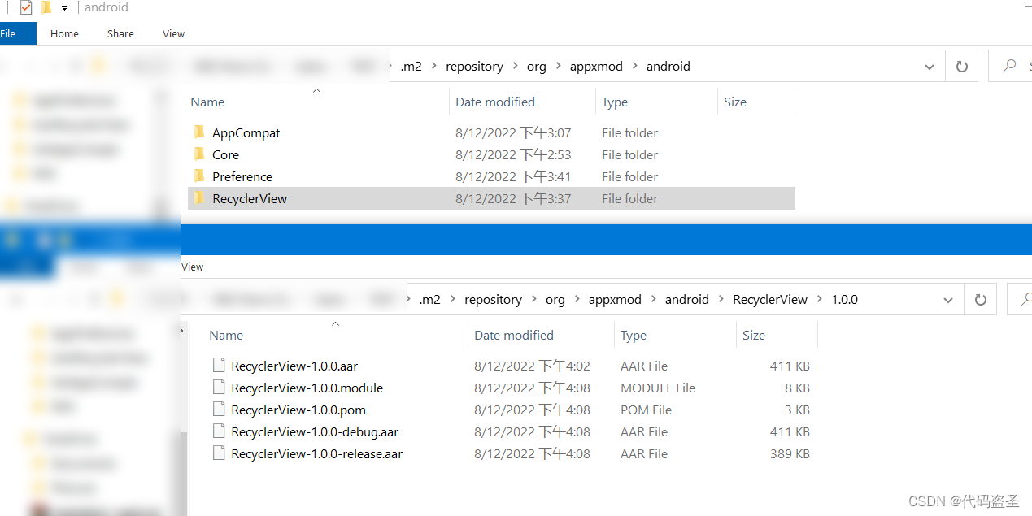Open the quick access toolbar dropdown arrow

pos(64,8)
